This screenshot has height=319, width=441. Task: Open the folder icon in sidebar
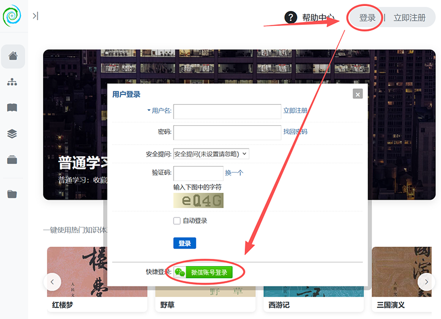(12, 194)
